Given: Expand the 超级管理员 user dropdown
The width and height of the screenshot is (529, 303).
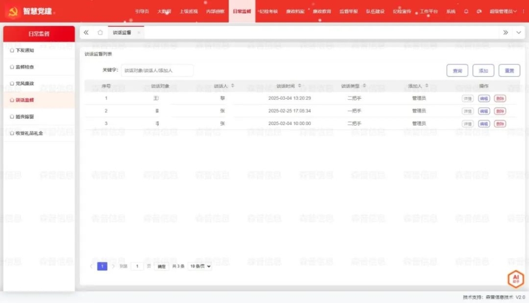Looking at the screenshot, I should click(501, 11).
